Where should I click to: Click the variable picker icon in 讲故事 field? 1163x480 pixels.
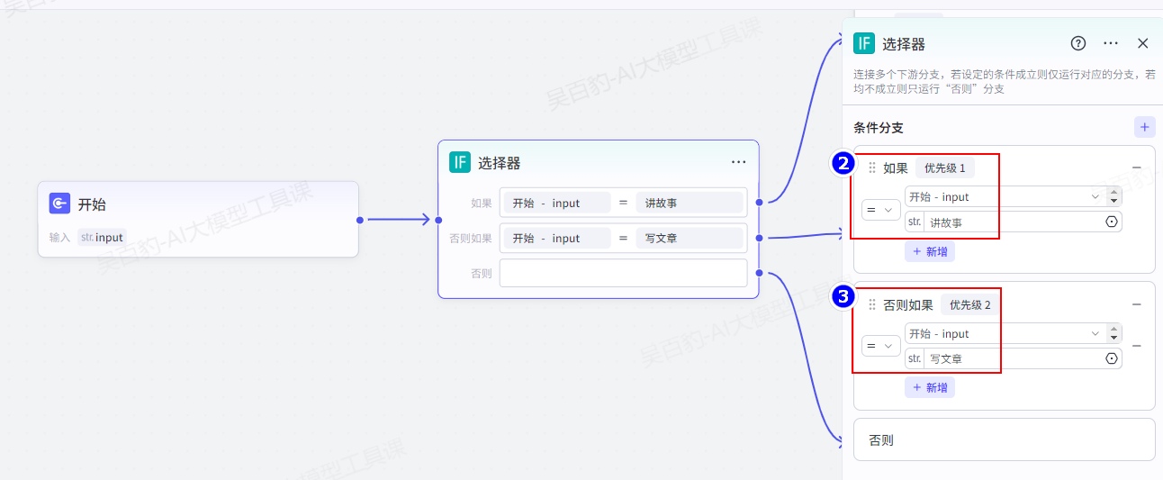(1112, 222)
